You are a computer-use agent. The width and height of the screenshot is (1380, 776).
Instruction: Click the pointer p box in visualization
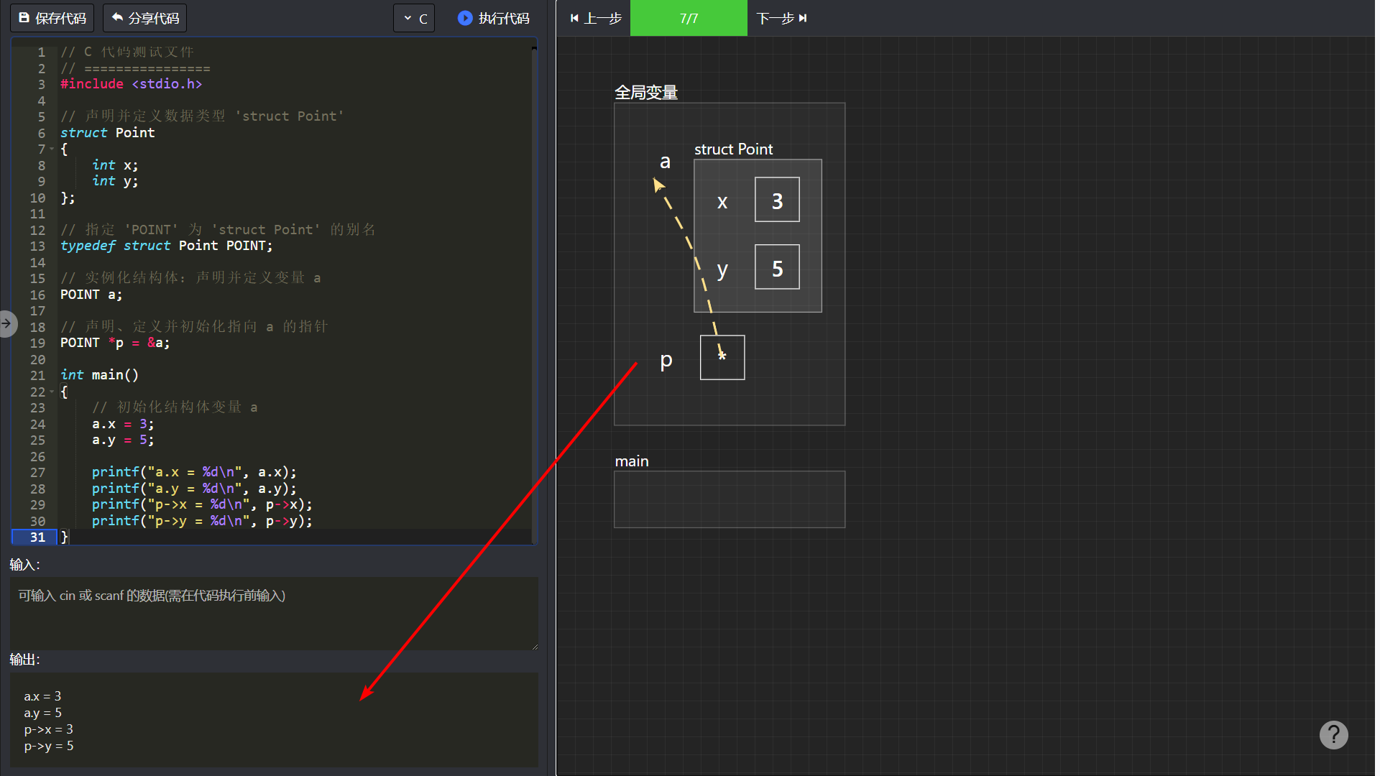722,357
